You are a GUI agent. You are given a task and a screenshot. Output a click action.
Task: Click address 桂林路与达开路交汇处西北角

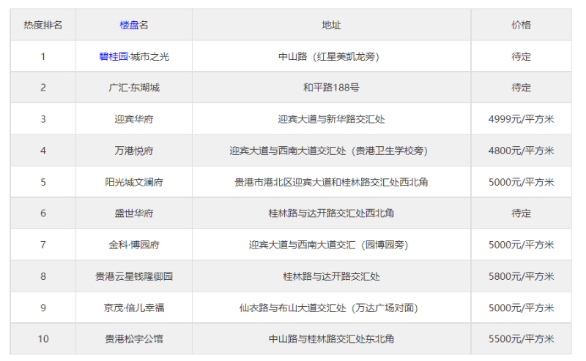(x=331, y=213)
